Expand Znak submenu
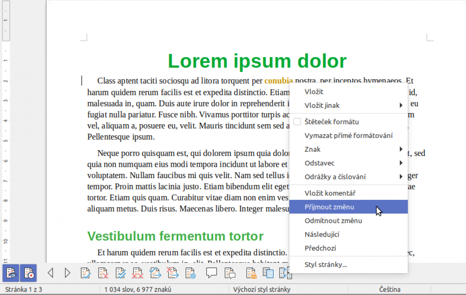This screenshot has height=295, width=466. coord(349,149)
